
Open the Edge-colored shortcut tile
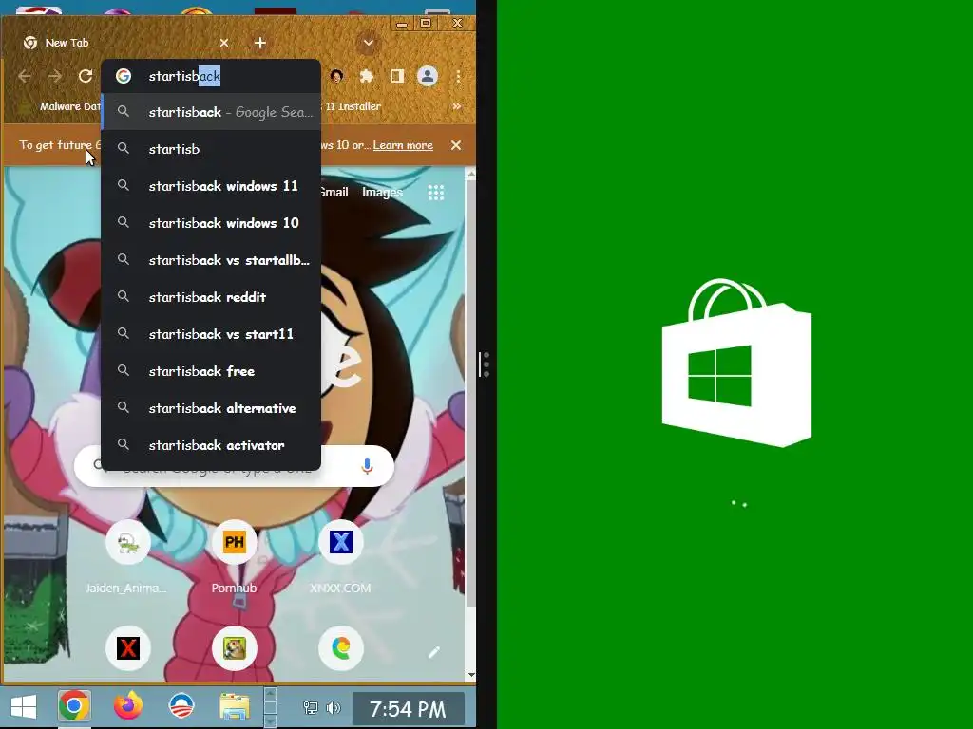pos(341,648)
